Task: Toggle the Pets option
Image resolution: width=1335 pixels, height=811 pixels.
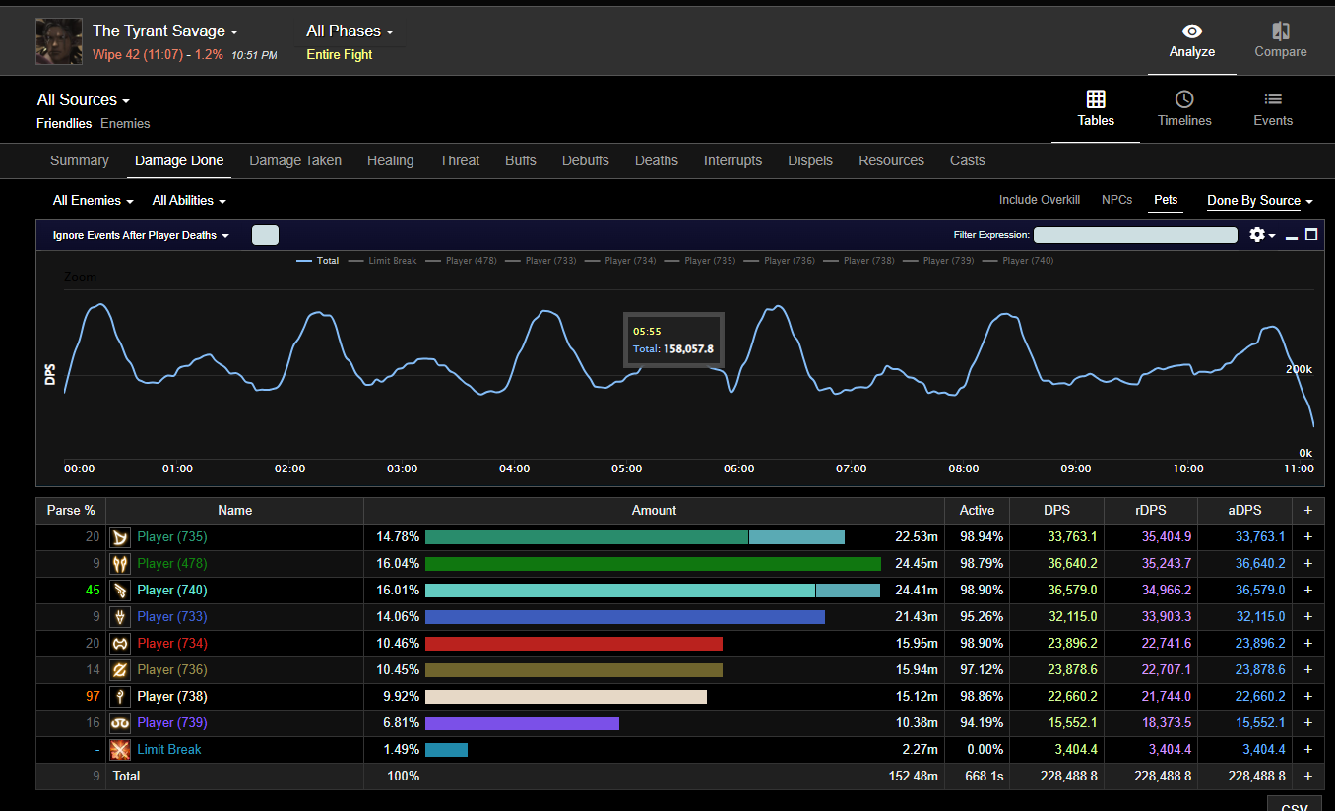Action: pos(1166,200)
